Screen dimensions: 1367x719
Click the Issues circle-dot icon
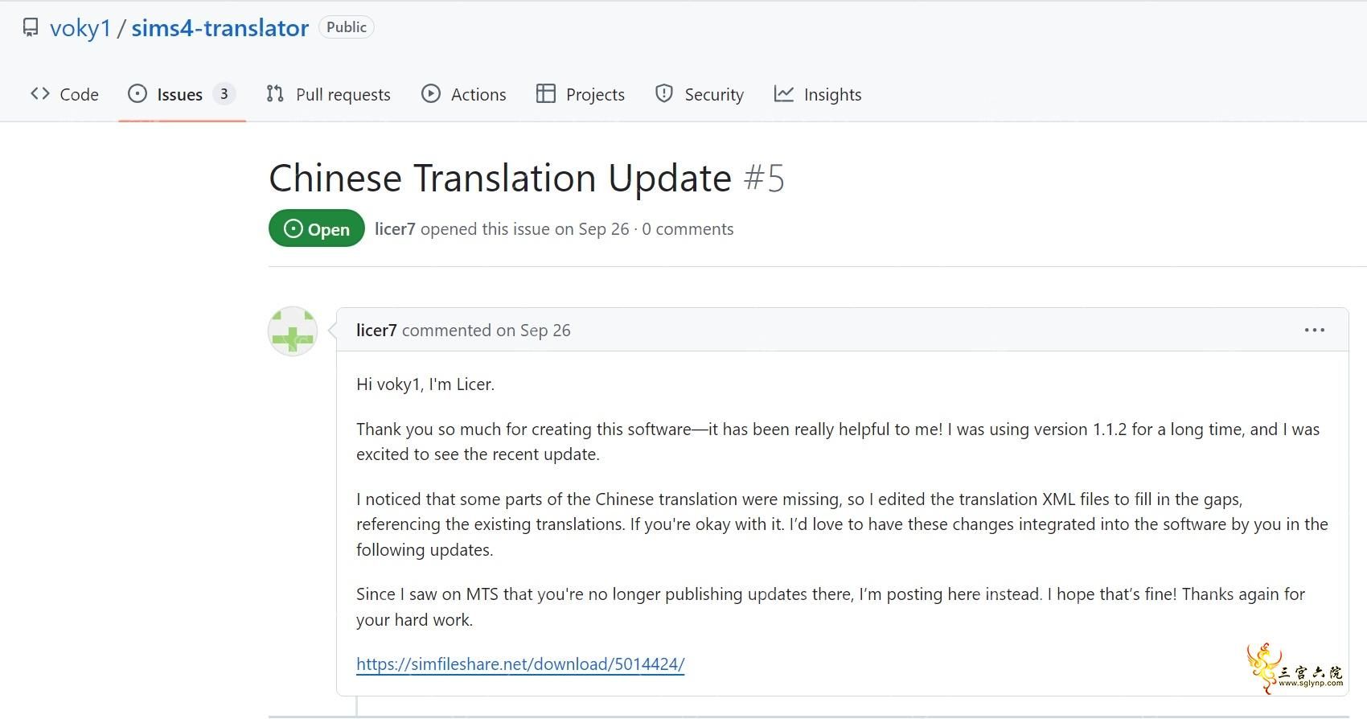(x=138, y=94)
